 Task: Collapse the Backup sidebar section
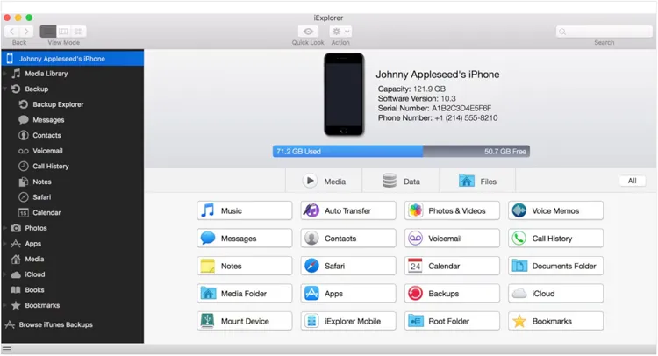pyautogui.click(x=5, y=89)
